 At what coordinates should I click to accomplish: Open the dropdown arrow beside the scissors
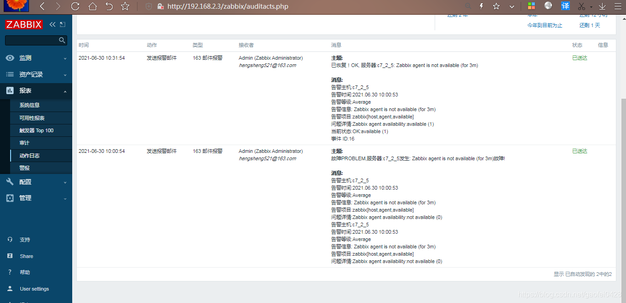point(591,7)
